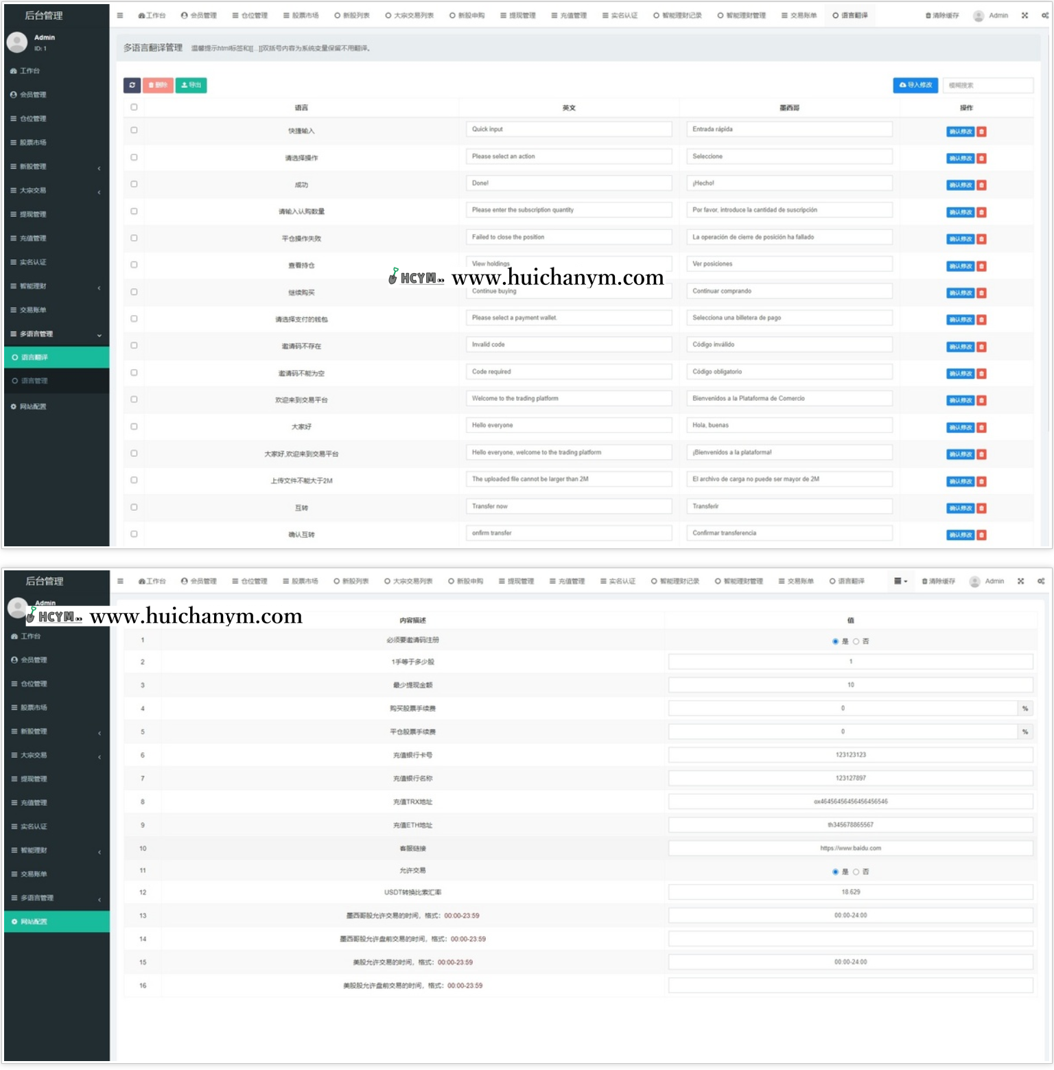Tick the select-all checkbox in the 语言 header

134,107
